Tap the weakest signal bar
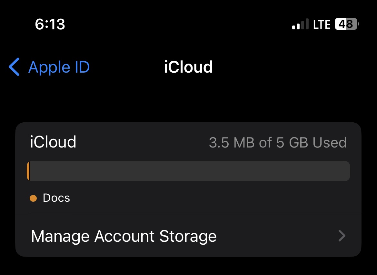 pyautogui.click(x=294, y=27)
